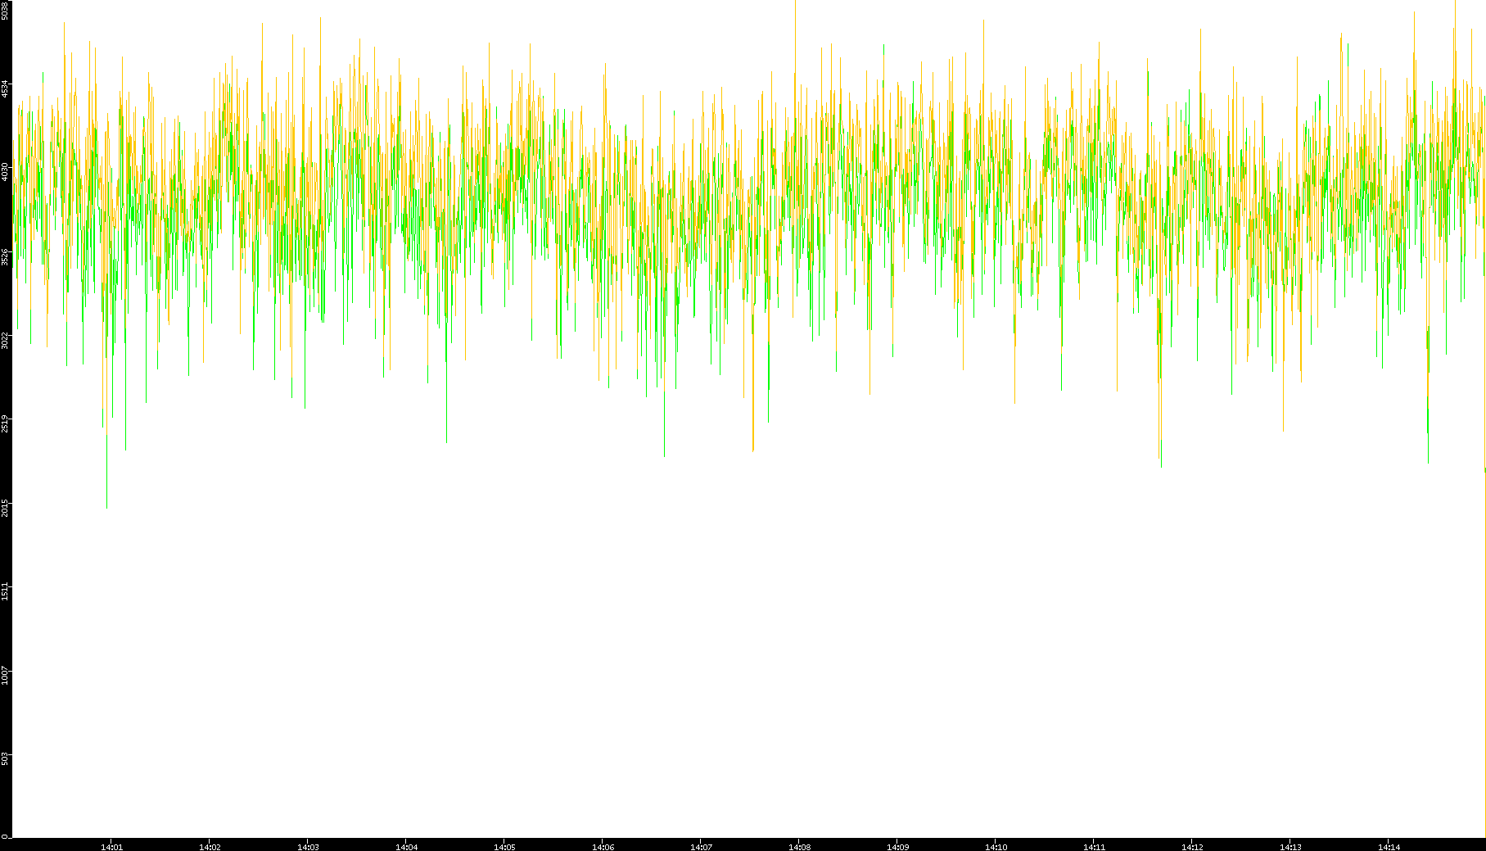
Task: Click the 14:05 x-axis label
Action: click(505, 847)
